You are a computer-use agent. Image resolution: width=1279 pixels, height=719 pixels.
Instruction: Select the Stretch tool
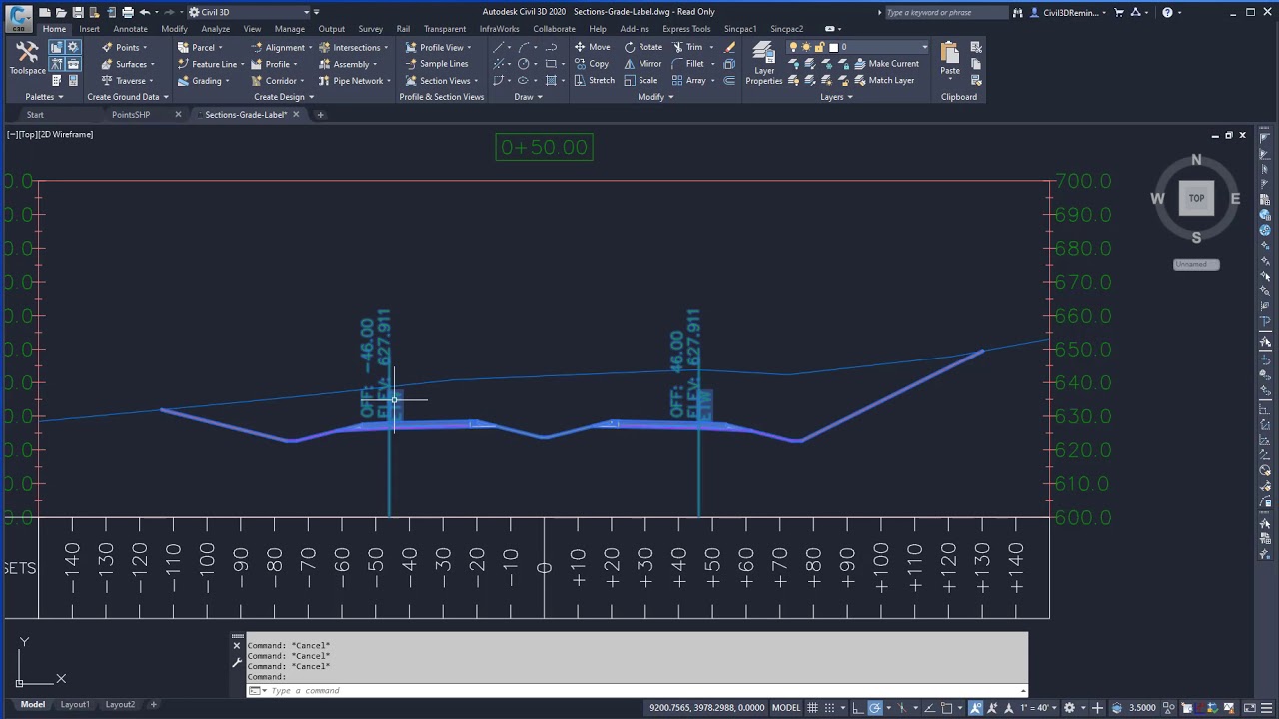[594, 81]
